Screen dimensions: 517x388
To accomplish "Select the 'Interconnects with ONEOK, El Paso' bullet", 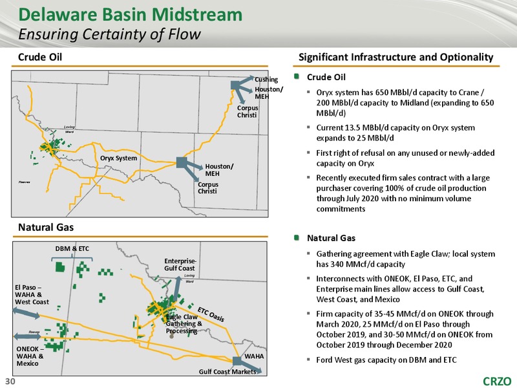I will click(400, 289).
